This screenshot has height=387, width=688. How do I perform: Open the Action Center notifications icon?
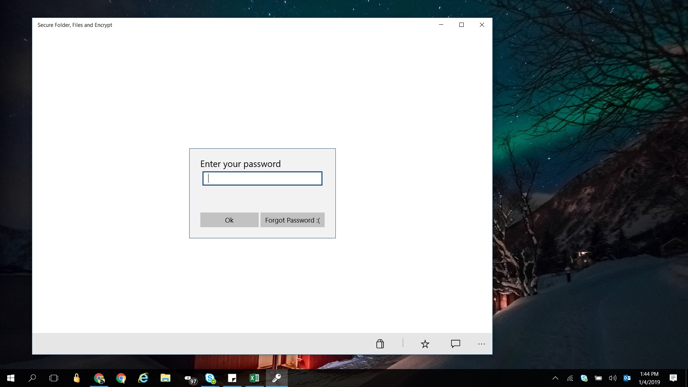click(673, 378)
